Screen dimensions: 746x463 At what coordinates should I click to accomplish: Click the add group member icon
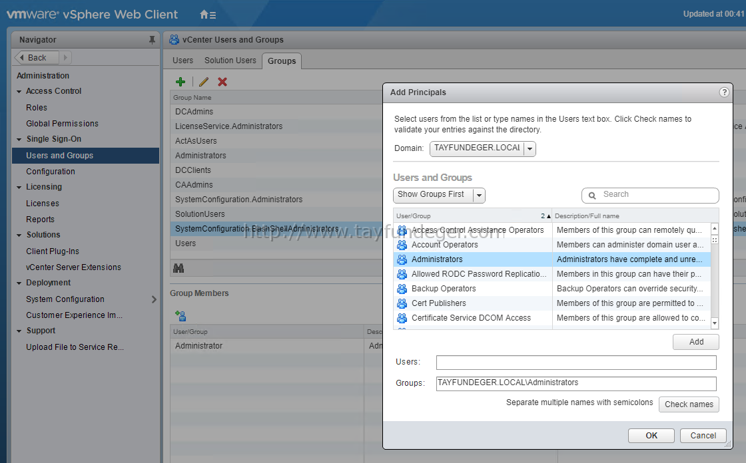coord(181,315)
